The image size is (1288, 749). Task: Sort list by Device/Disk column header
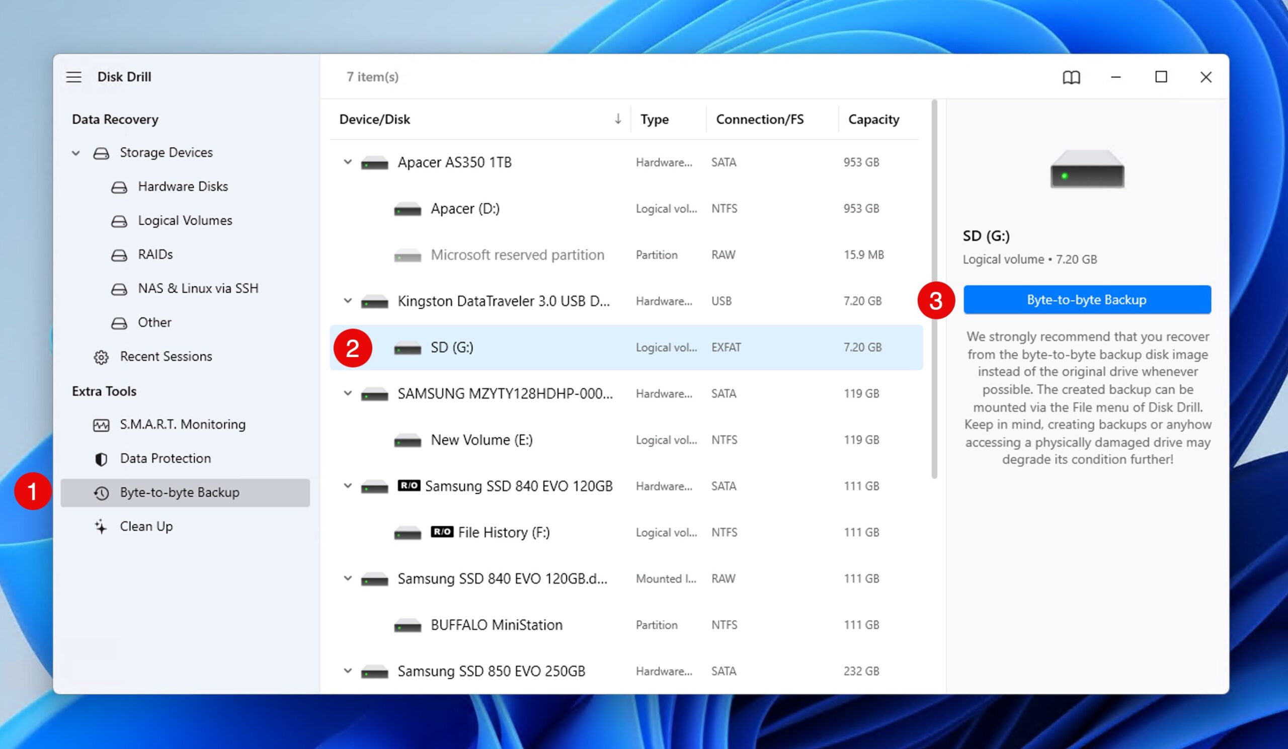pyautogui.click(x=374, y=119)
